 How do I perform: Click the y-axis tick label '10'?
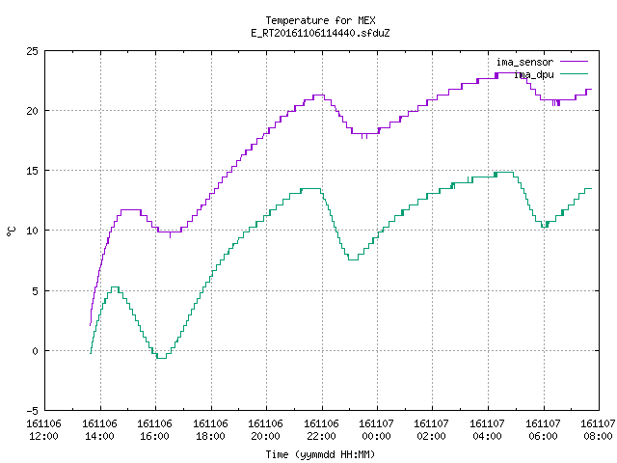32,231
